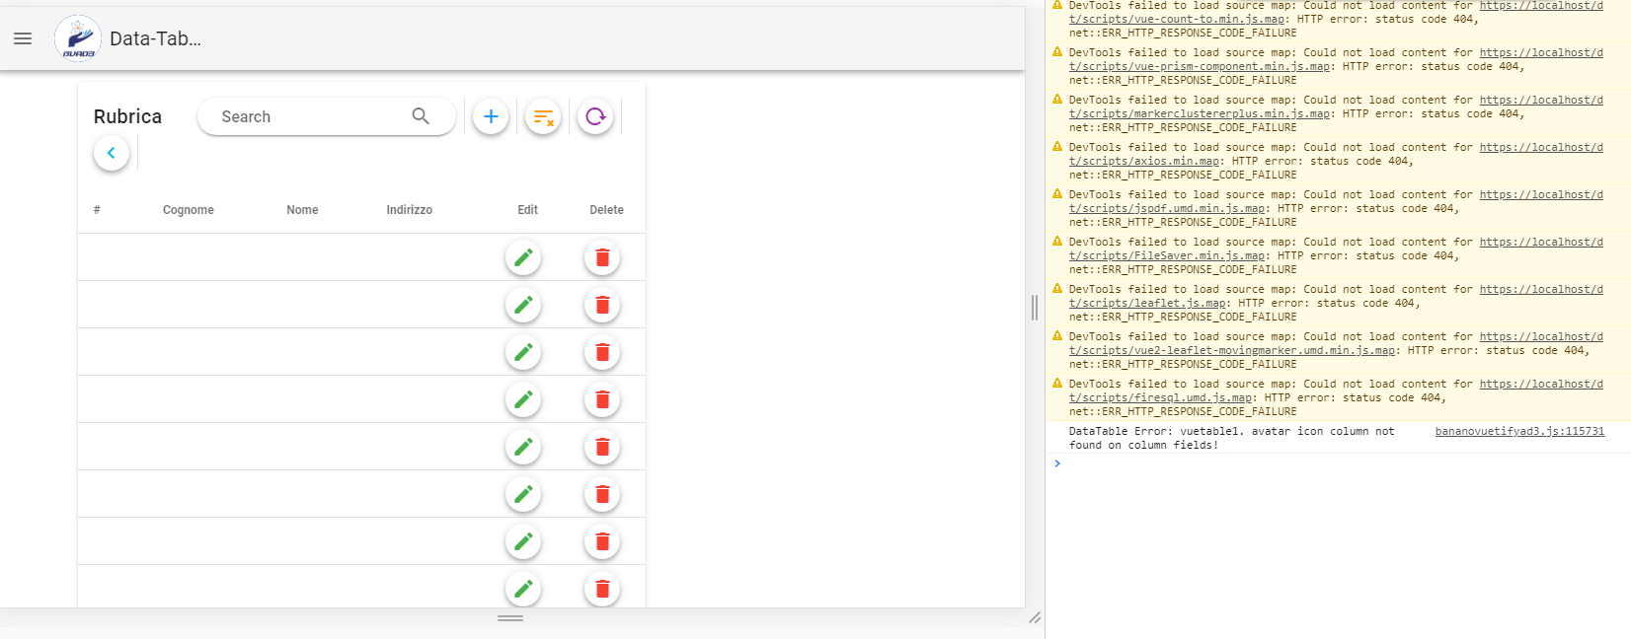This screenshot has width=1631, height=639.
Task: Sort by the Cognome column header
Action: pos(189,210)
